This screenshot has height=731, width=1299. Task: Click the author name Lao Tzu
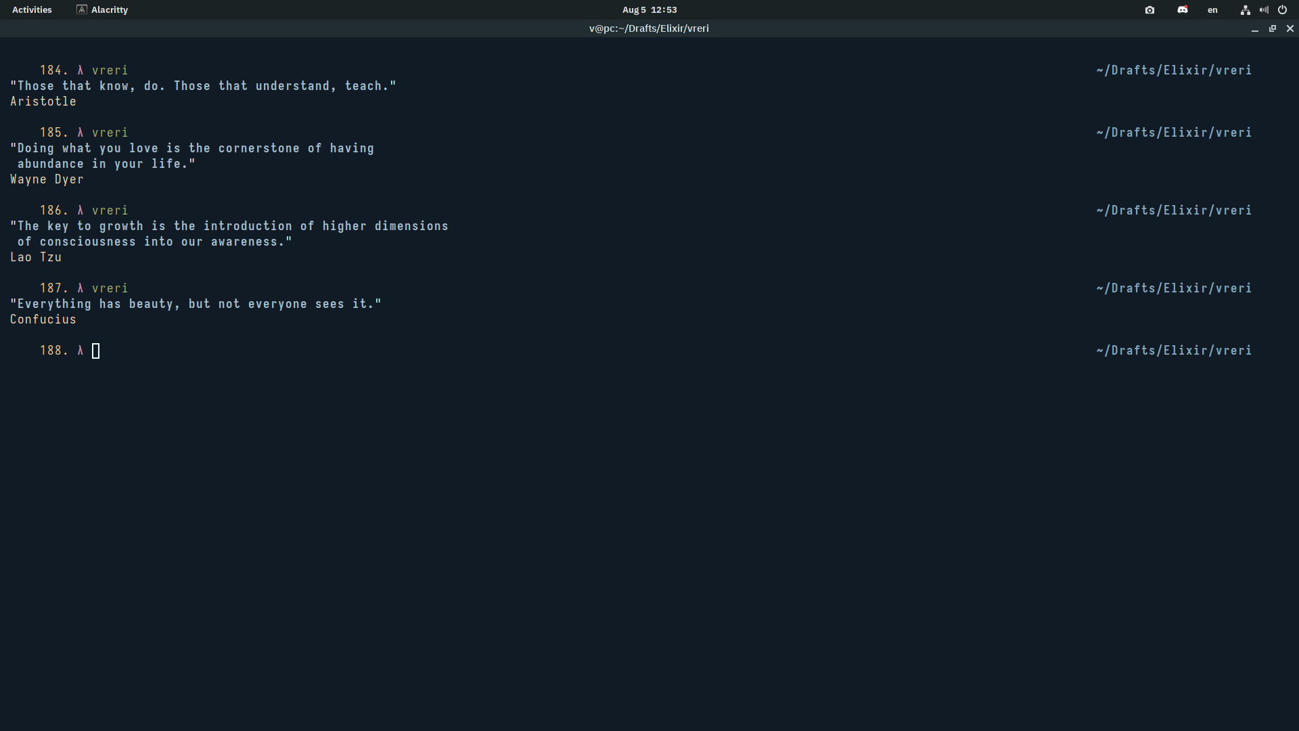(x=36, y=257)
